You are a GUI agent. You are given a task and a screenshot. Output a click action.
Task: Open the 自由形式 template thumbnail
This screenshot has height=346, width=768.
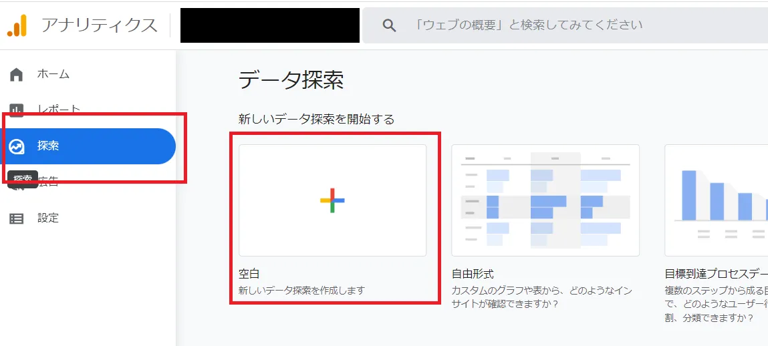point(545,200)
